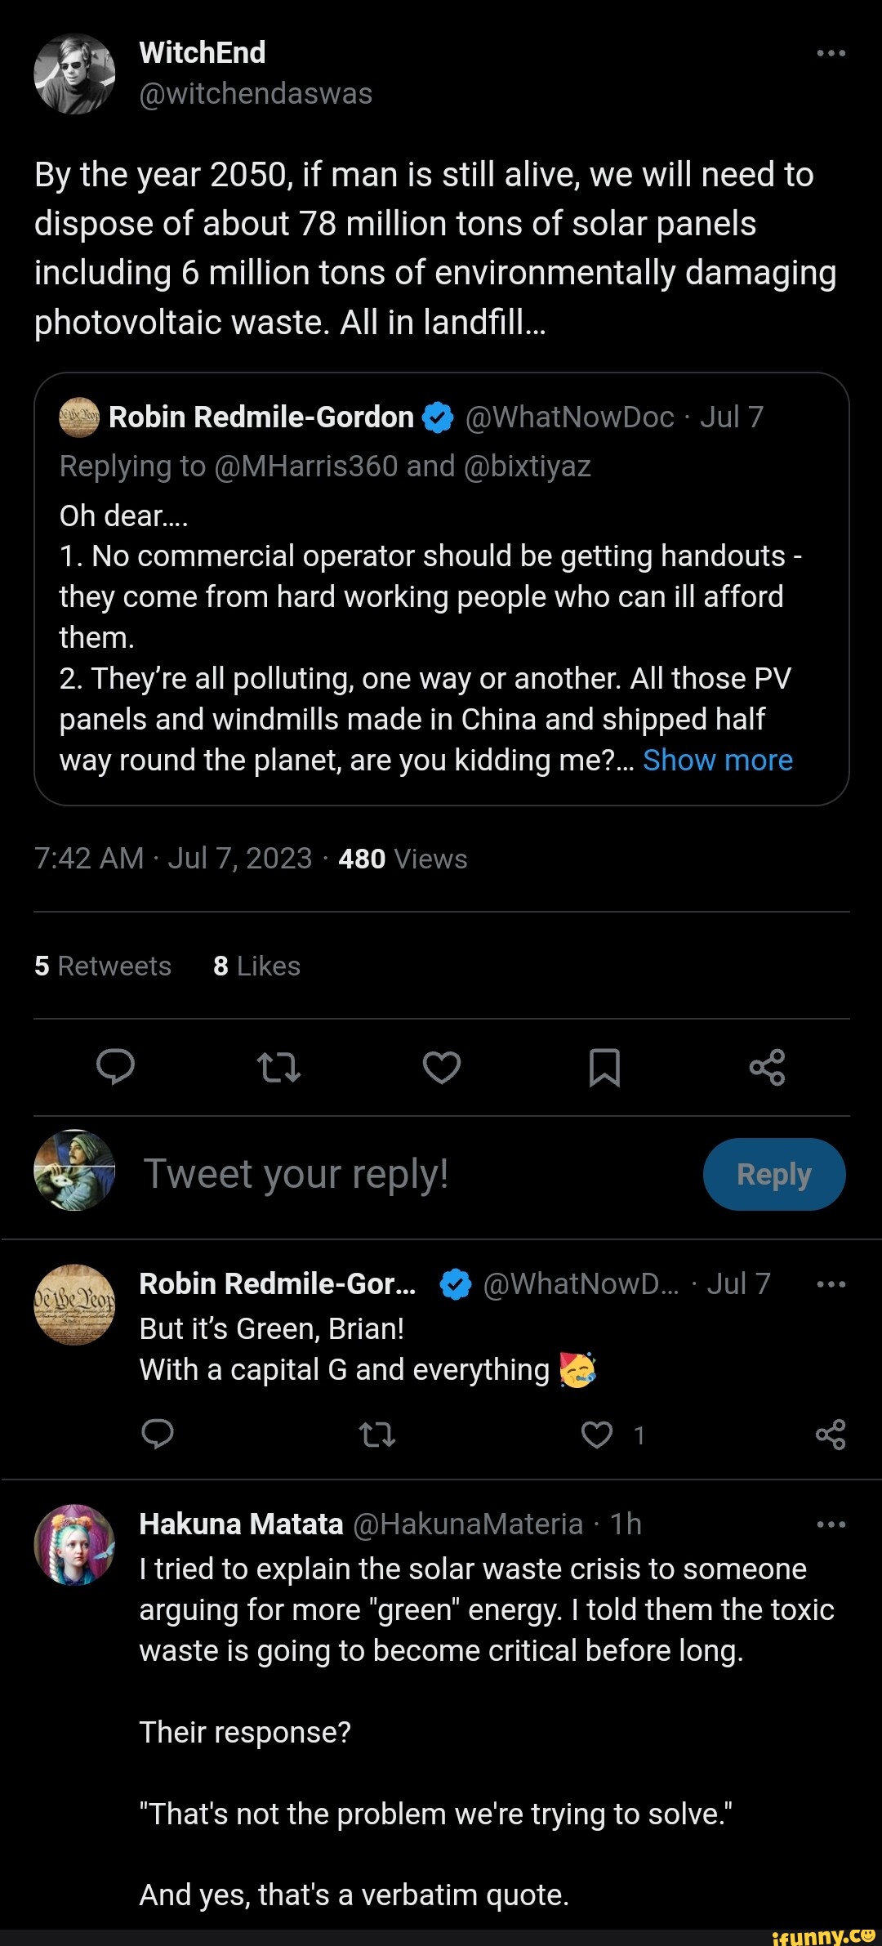Like Robin Redmile-Gordon's reply
The image size is (882, 1946).
coord(597,1435)
